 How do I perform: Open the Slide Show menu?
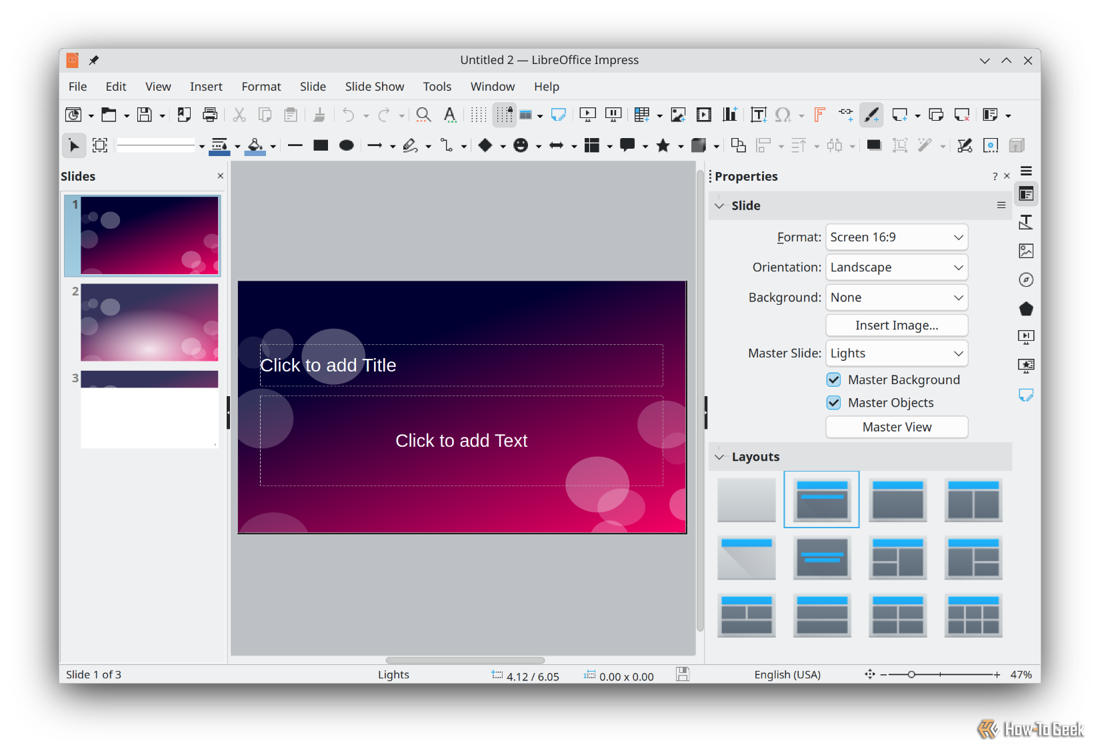[x=375, y=86]
